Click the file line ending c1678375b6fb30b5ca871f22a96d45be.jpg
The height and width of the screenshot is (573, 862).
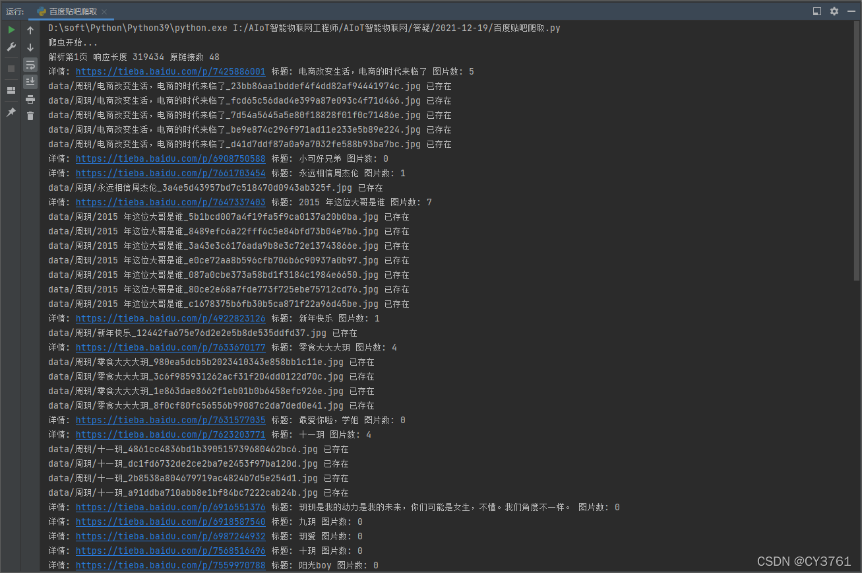click(229, 304)
